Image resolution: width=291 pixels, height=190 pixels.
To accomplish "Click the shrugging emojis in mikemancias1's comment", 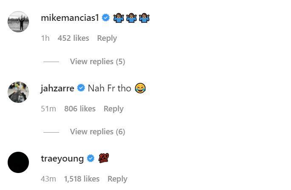I will [x=131, y=18].
